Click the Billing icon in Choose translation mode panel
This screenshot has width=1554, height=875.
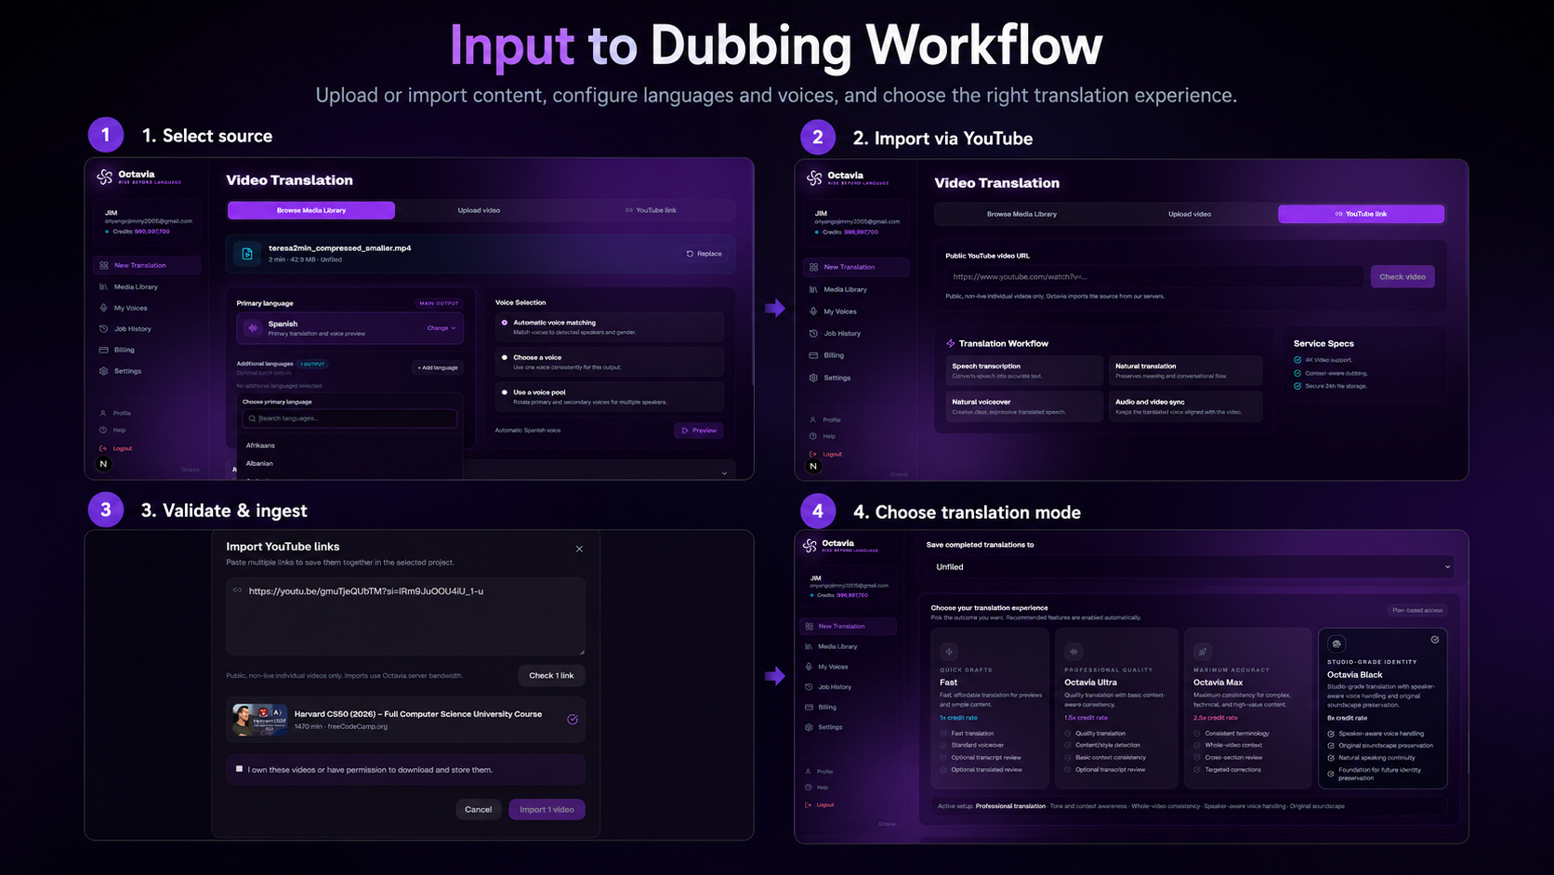[810, 708]
